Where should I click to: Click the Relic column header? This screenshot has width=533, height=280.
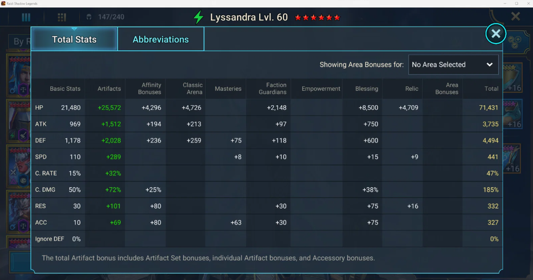pyautogui.click(x=411, y=89)
